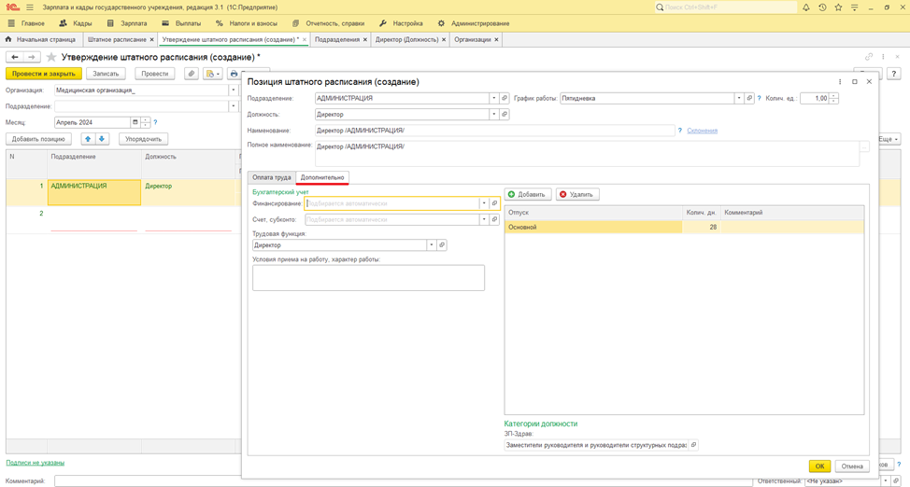
Task: Adjust the Колич. ед. stepper
Action: (834, 98)
